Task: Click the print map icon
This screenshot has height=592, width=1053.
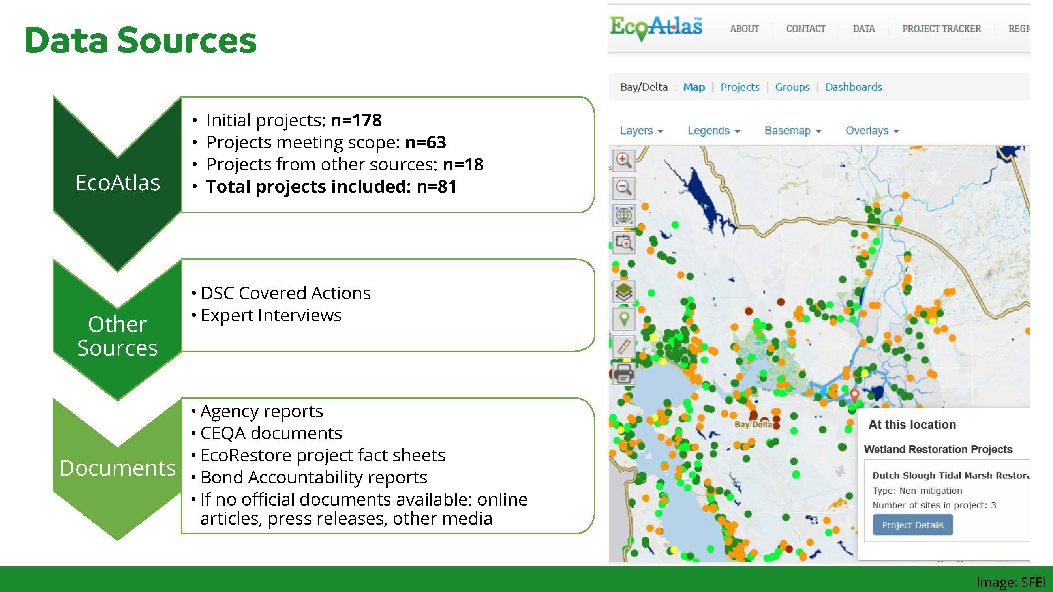Action: tap(623, 374)
